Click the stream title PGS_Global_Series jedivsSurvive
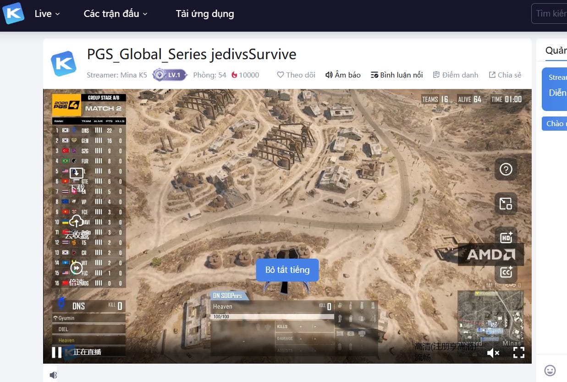Image resolution: width=567 pixels, height=382 pixels. 192,54
